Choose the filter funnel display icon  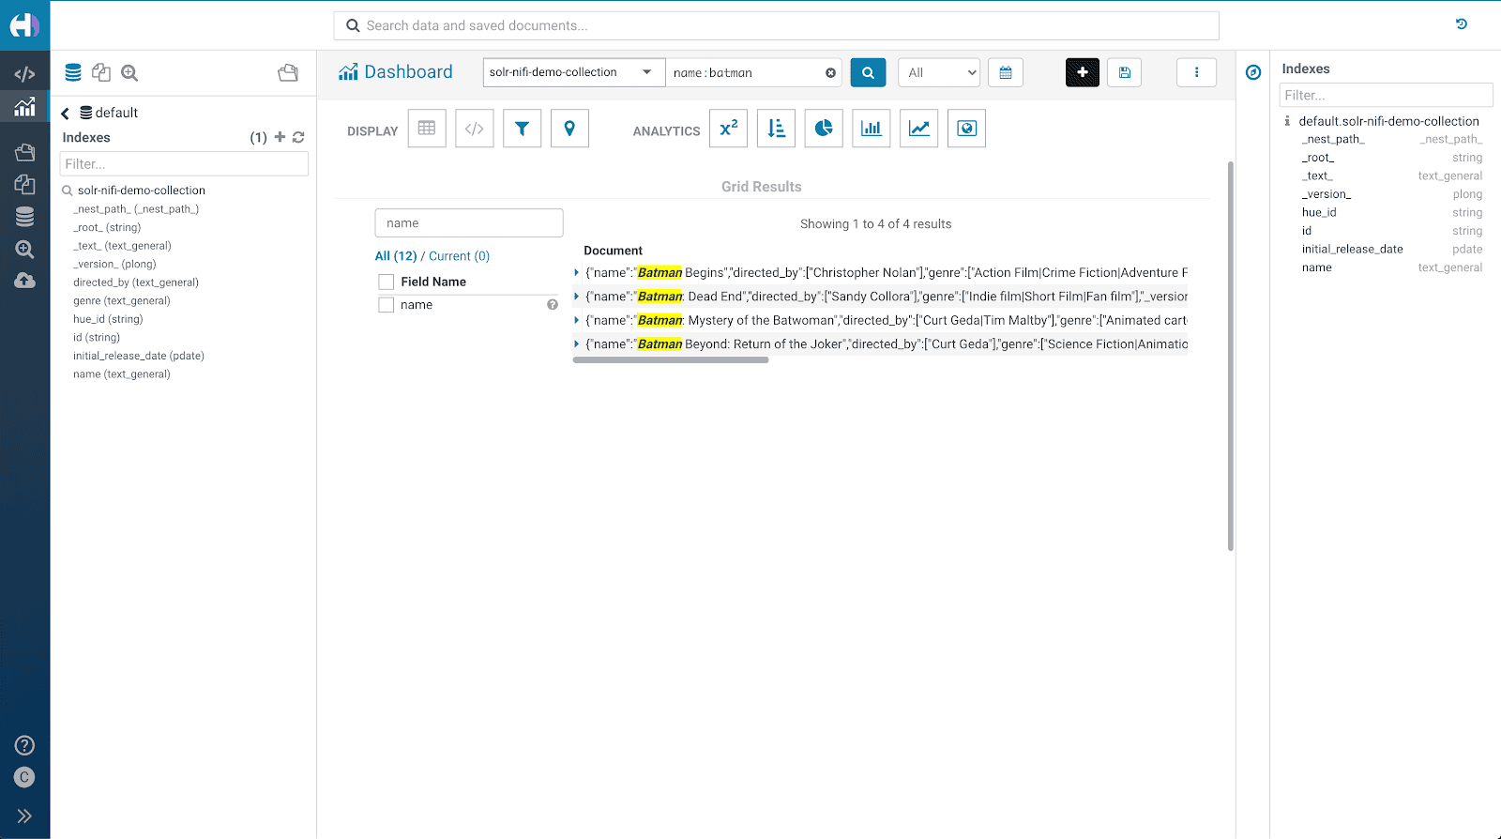pyautogui.click(x=522, y=129)
